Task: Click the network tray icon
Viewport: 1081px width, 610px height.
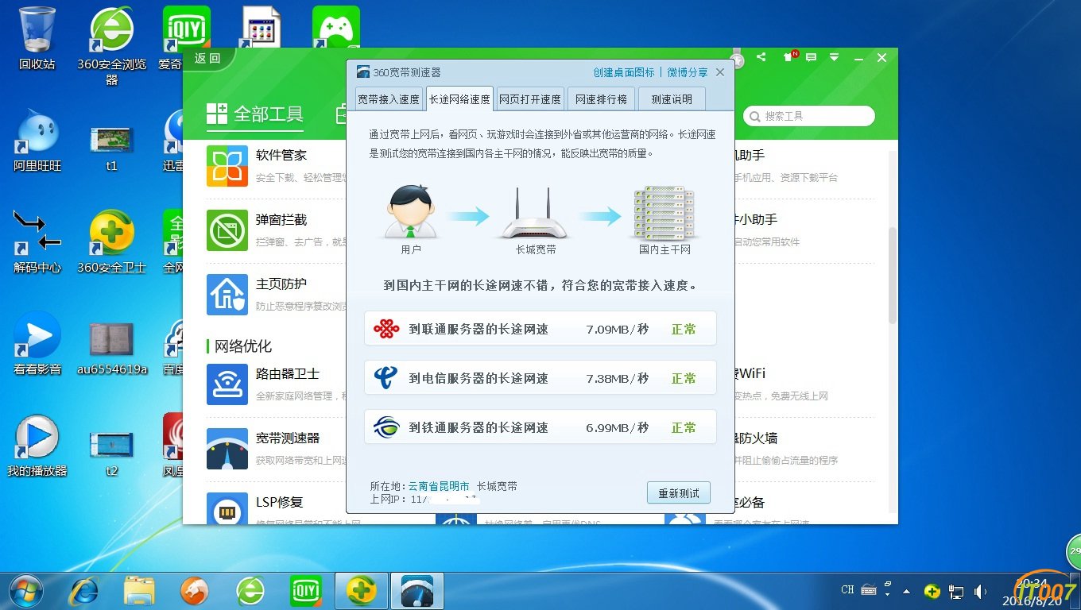Action: coord(956,592)
